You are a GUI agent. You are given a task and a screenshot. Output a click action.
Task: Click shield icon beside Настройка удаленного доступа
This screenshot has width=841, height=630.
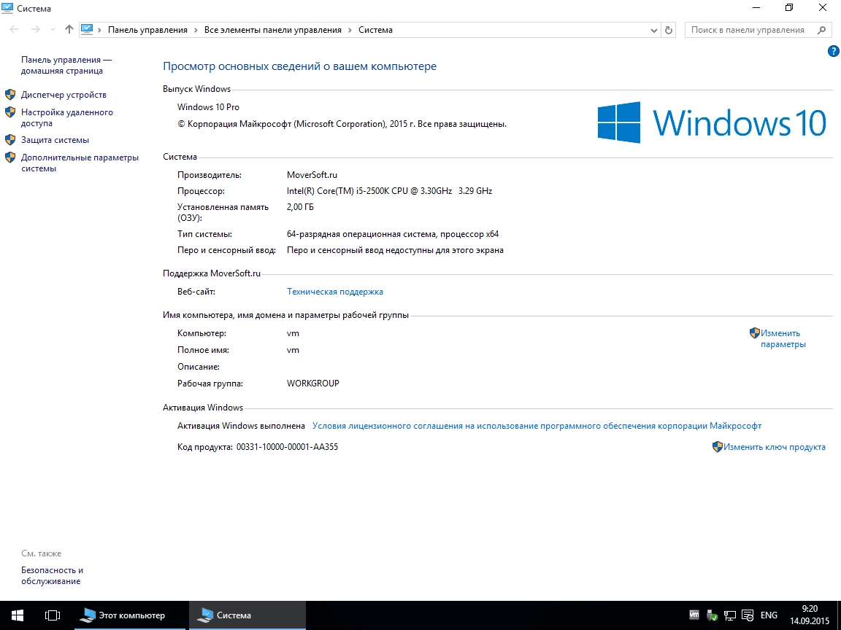[10, 112]
